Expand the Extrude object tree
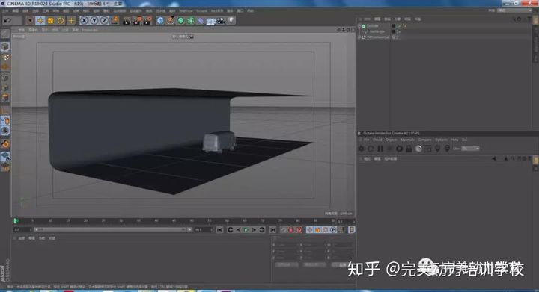539x292 pixels. click(359, 26)
